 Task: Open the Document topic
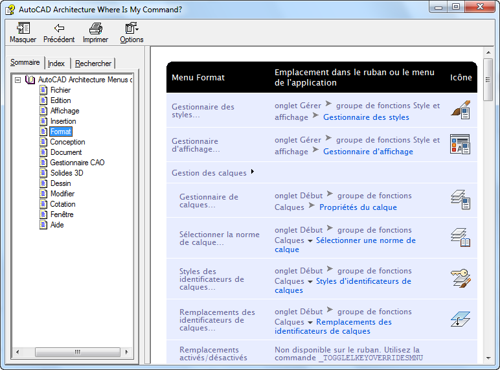[66, 152]
